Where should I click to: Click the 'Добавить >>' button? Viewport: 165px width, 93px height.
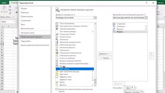click(105, 54)
